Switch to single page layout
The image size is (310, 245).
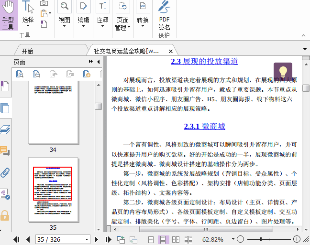(x=151, y=240)
